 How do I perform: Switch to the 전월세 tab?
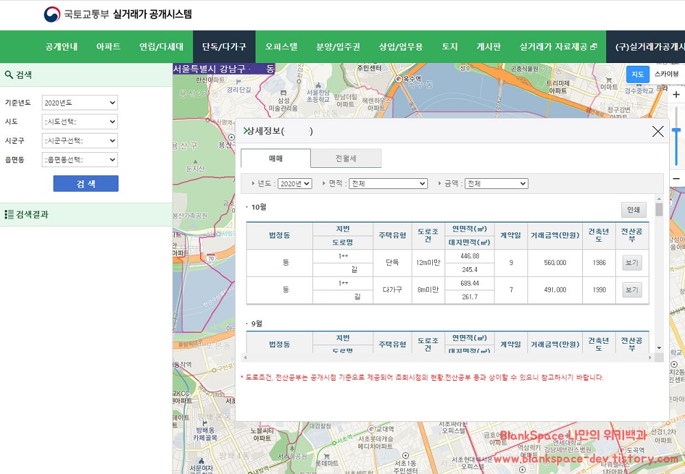tap(346, 159)
